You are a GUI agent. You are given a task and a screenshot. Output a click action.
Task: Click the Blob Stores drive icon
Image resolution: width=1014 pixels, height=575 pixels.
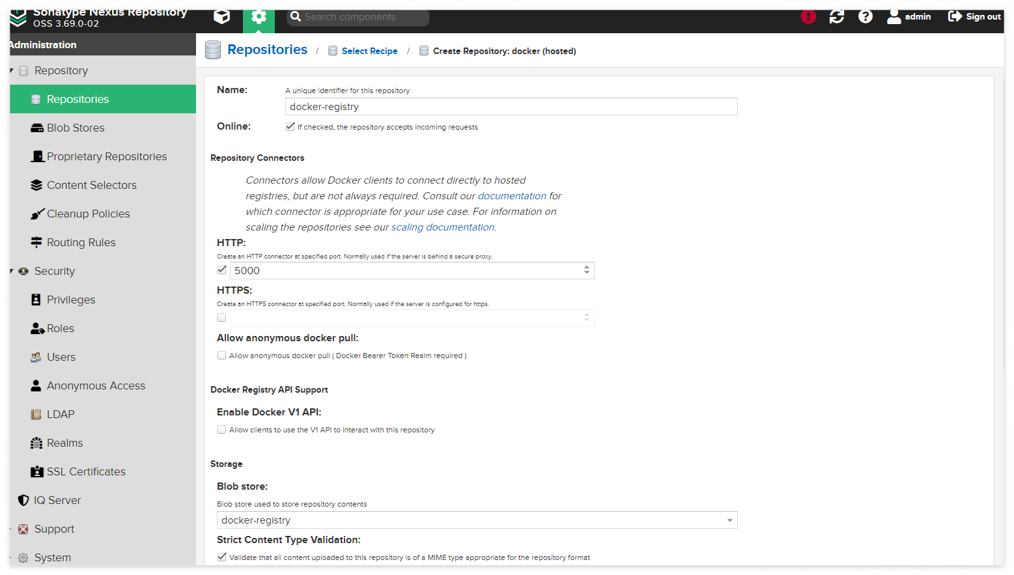(37, 128)
